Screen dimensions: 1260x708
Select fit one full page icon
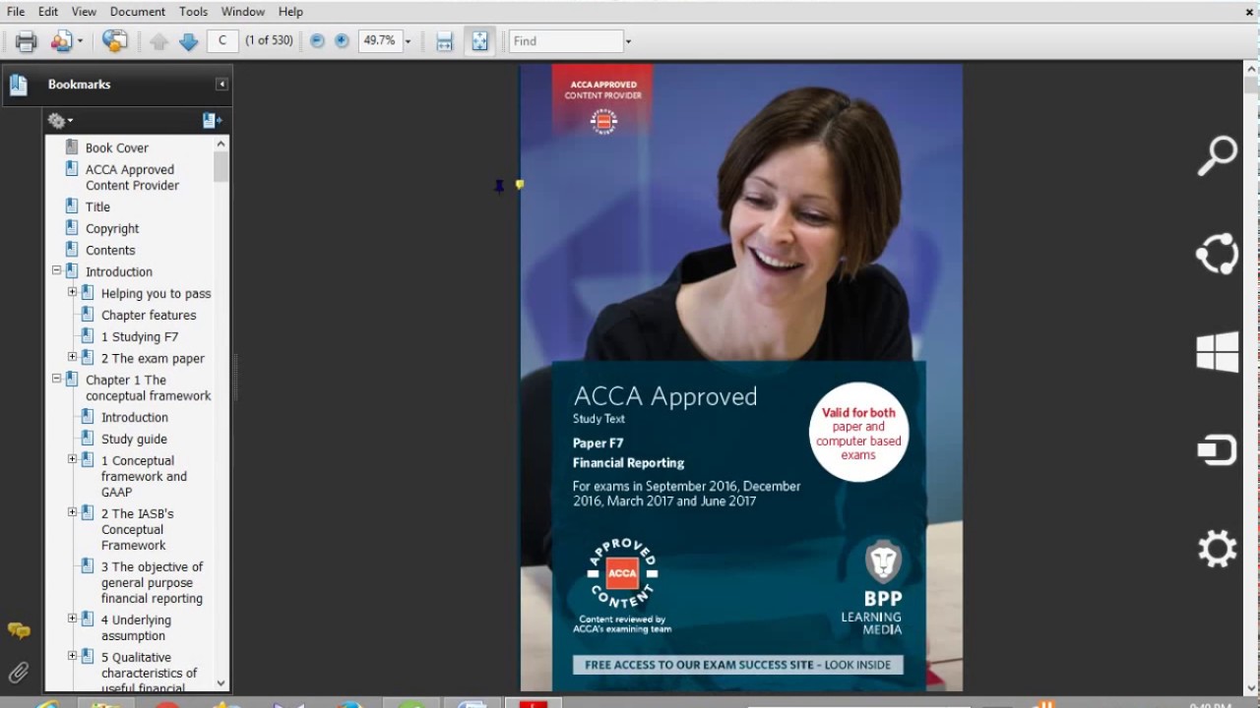479,41
